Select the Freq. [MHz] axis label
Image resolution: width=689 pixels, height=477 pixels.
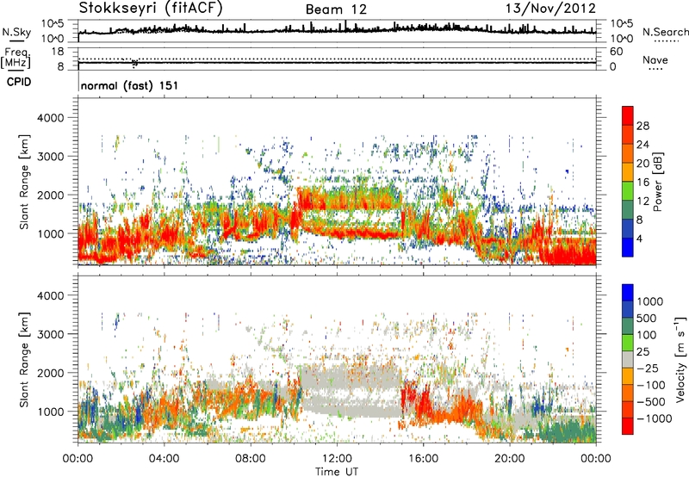pos(16,58)
